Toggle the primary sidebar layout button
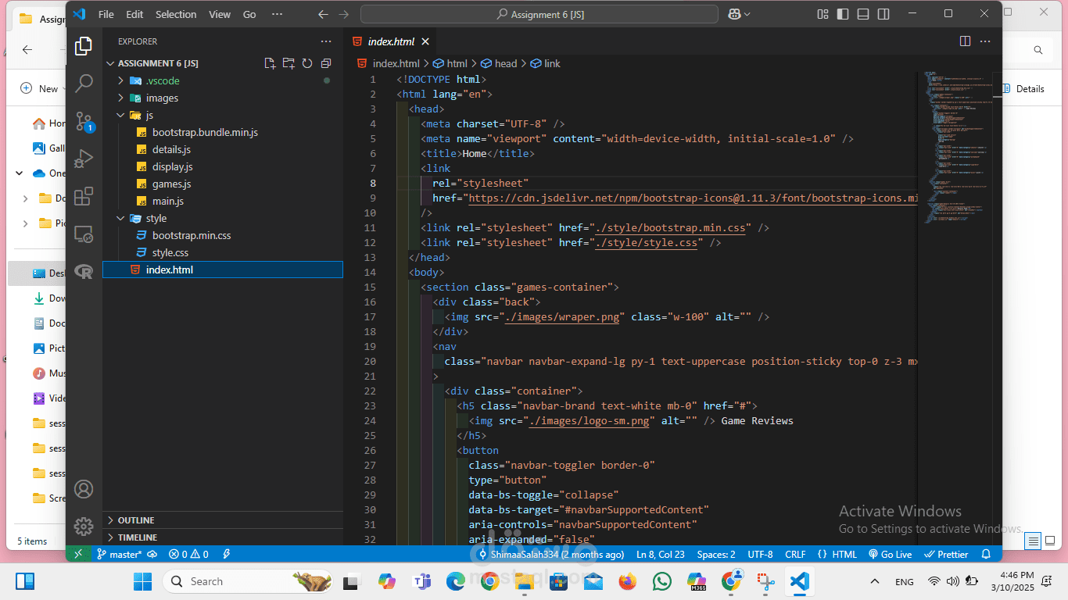This screenshot has height=600, width=1068. [x=843, y=14]
